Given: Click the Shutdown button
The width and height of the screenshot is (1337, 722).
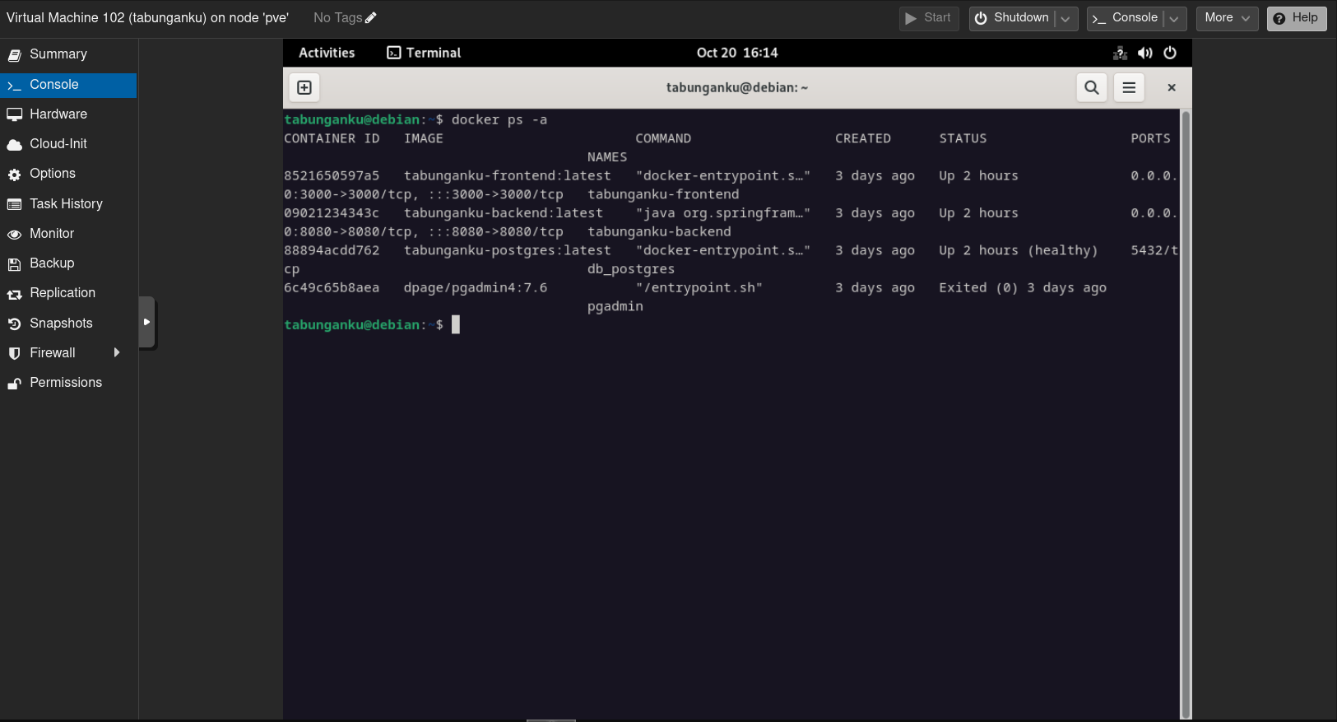Looking at the screenshot, I should [x=1013, y=18].
